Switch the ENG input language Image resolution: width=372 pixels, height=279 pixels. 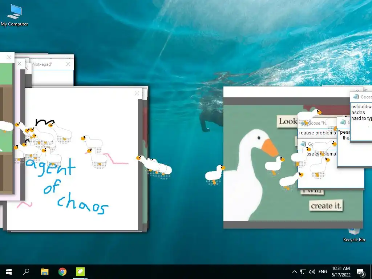click(x=323, y=272)
